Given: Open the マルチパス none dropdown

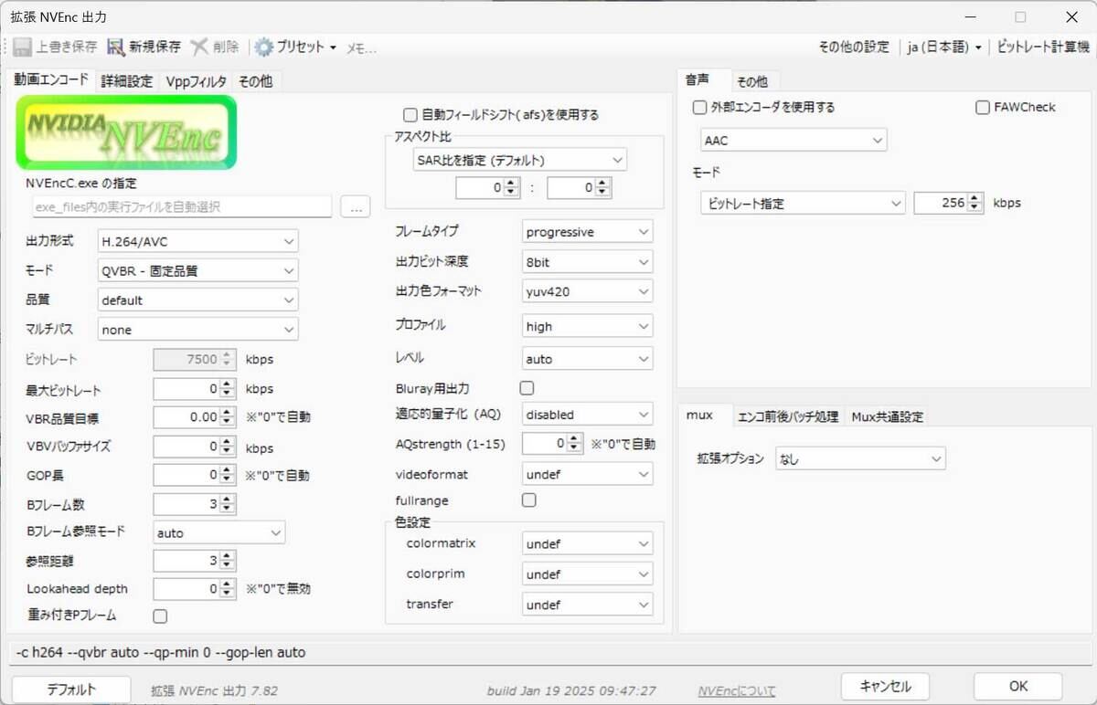Looking at the screenshot, I should click(x=197, y=330).
